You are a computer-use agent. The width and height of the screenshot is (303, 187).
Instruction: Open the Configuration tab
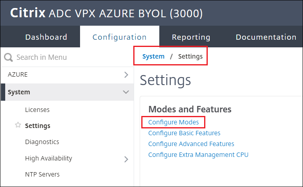tap(119, 37)
